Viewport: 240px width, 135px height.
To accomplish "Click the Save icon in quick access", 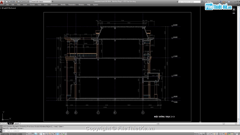I will point(13,2).
